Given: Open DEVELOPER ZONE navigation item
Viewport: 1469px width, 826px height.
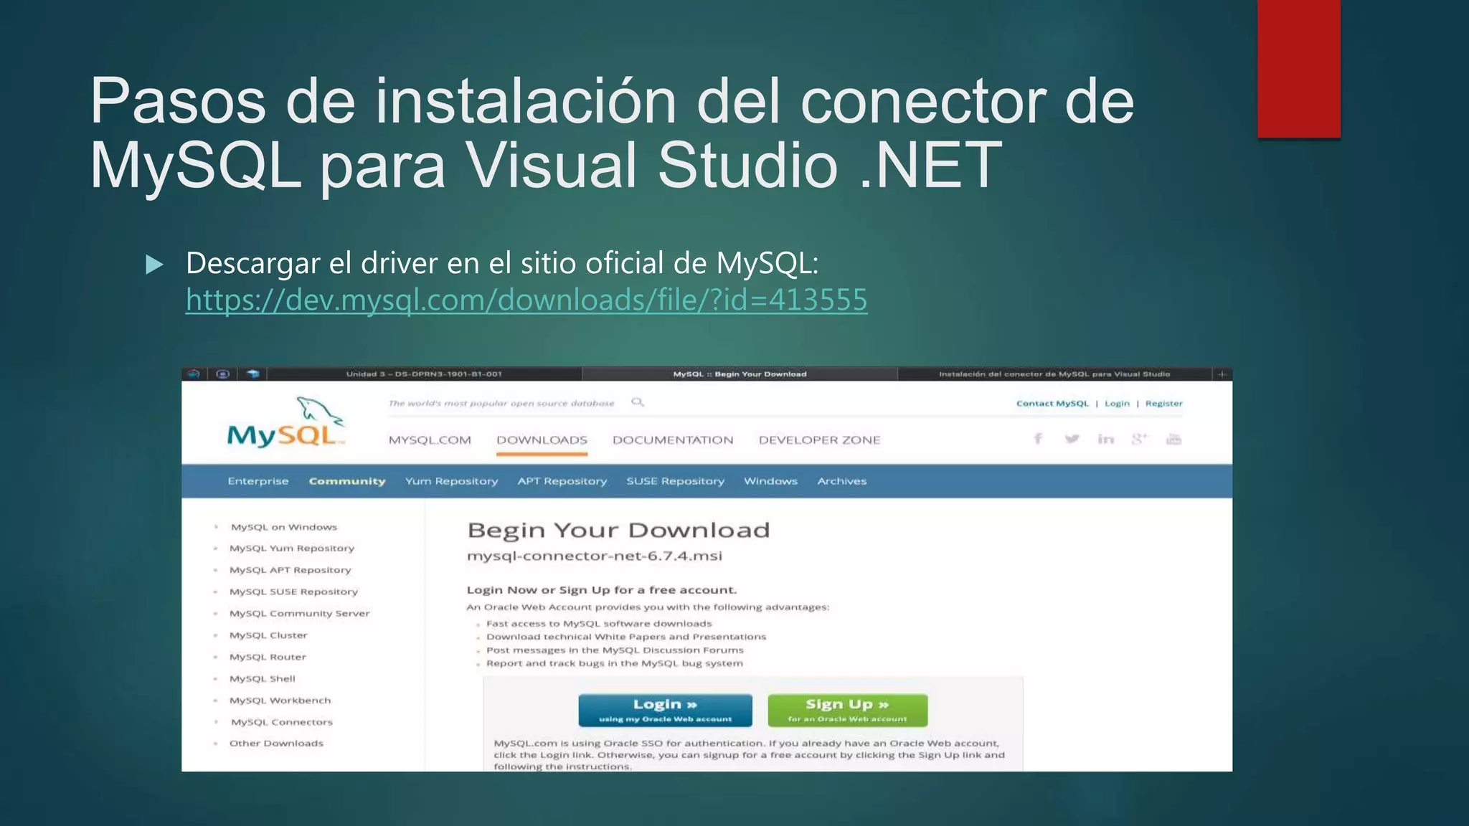Looking at the screenshot, I should point(819,440).
